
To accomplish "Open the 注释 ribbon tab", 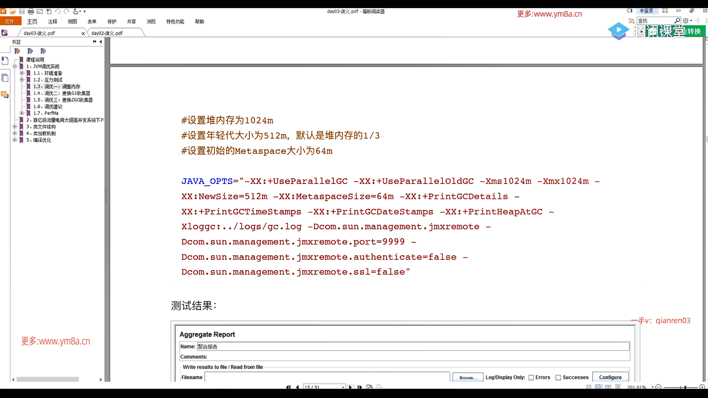I will click(52, 22).
